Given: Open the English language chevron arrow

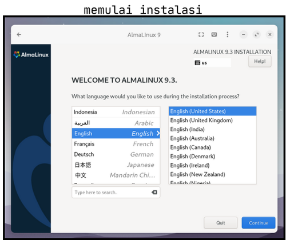Looking at the screenshot, I should [x=158, y=133].
